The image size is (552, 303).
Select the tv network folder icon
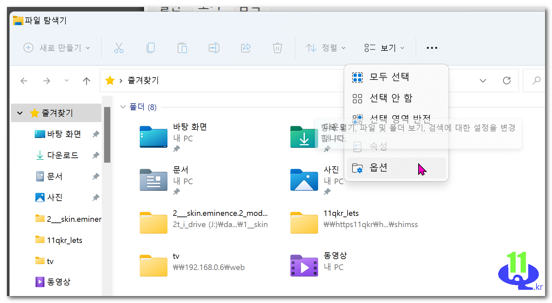[154, 265]
